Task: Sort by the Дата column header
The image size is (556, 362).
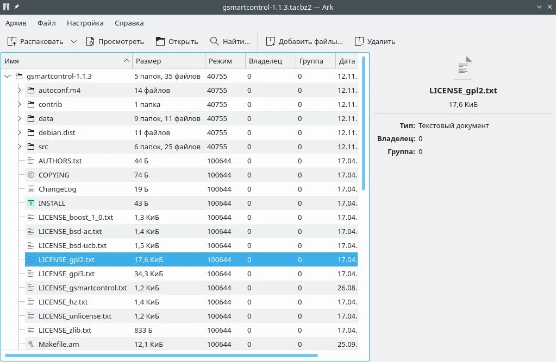Action: pyautogui.click(x=347, y=61)
